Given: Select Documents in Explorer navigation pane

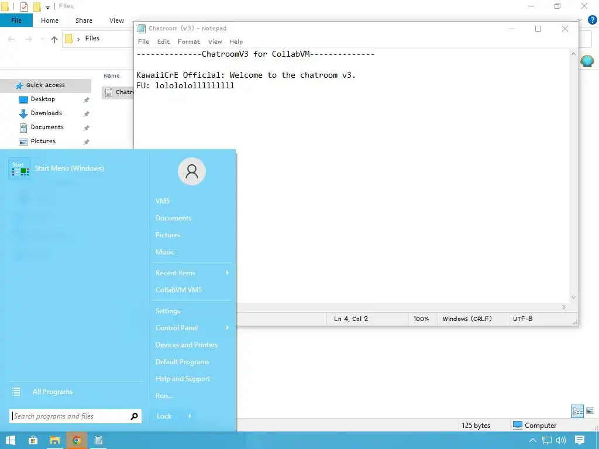Looking at the screenshot, I should 47,127.
